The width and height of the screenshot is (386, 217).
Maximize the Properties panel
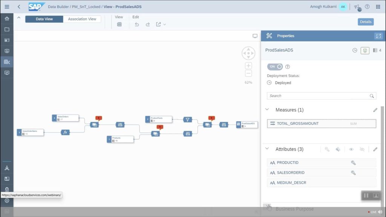[x=378, y=36]
